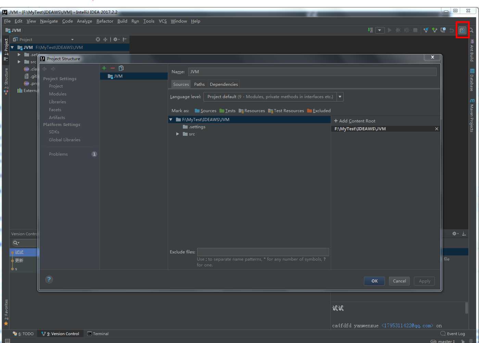Add a new module with green plus

click(104, 68)
